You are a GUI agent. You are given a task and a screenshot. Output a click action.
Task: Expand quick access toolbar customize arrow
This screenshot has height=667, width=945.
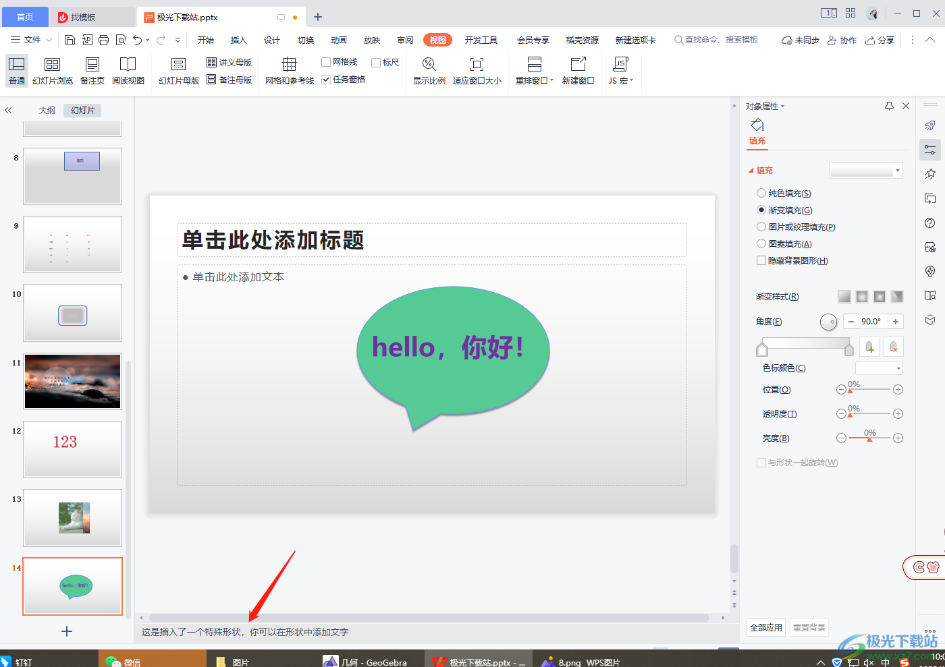pyautogui.click(x=178, y=40)
